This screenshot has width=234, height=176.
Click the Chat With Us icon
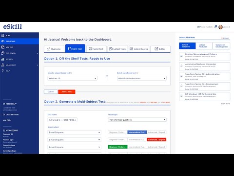4,114
